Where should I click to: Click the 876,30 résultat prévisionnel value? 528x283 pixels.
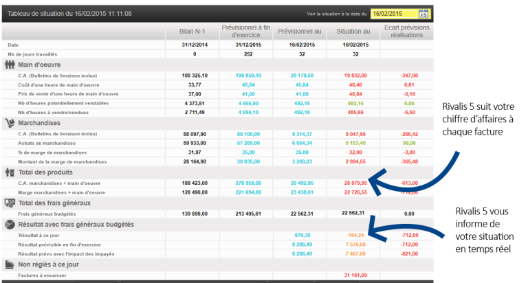pyautogui.click(x=302, y=235)
